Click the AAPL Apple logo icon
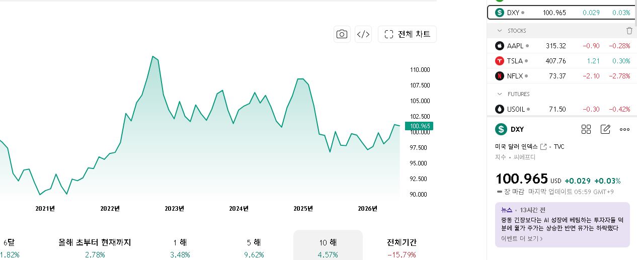Image resolution: width=637 pixels, height=260 pixels. (500, 46)
